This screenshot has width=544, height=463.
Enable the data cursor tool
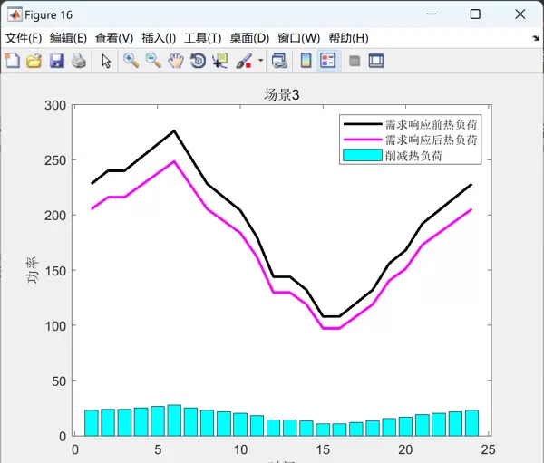coord(220,61)
